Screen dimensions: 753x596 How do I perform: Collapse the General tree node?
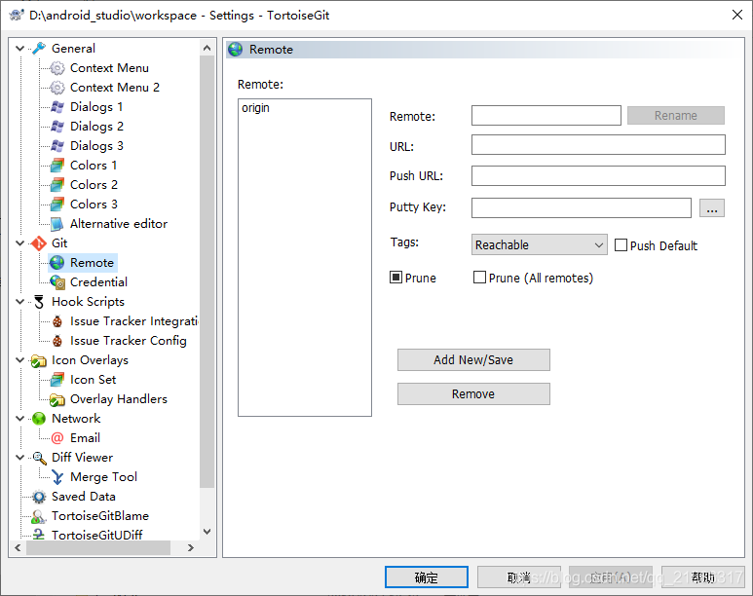[x=20, y=49]
